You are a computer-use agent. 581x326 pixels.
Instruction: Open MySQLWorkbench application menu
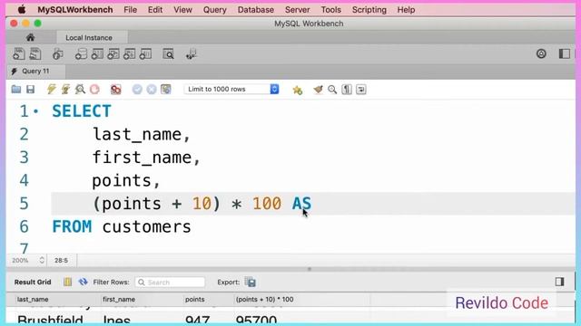pyautogui.click(x=74, y=10)
